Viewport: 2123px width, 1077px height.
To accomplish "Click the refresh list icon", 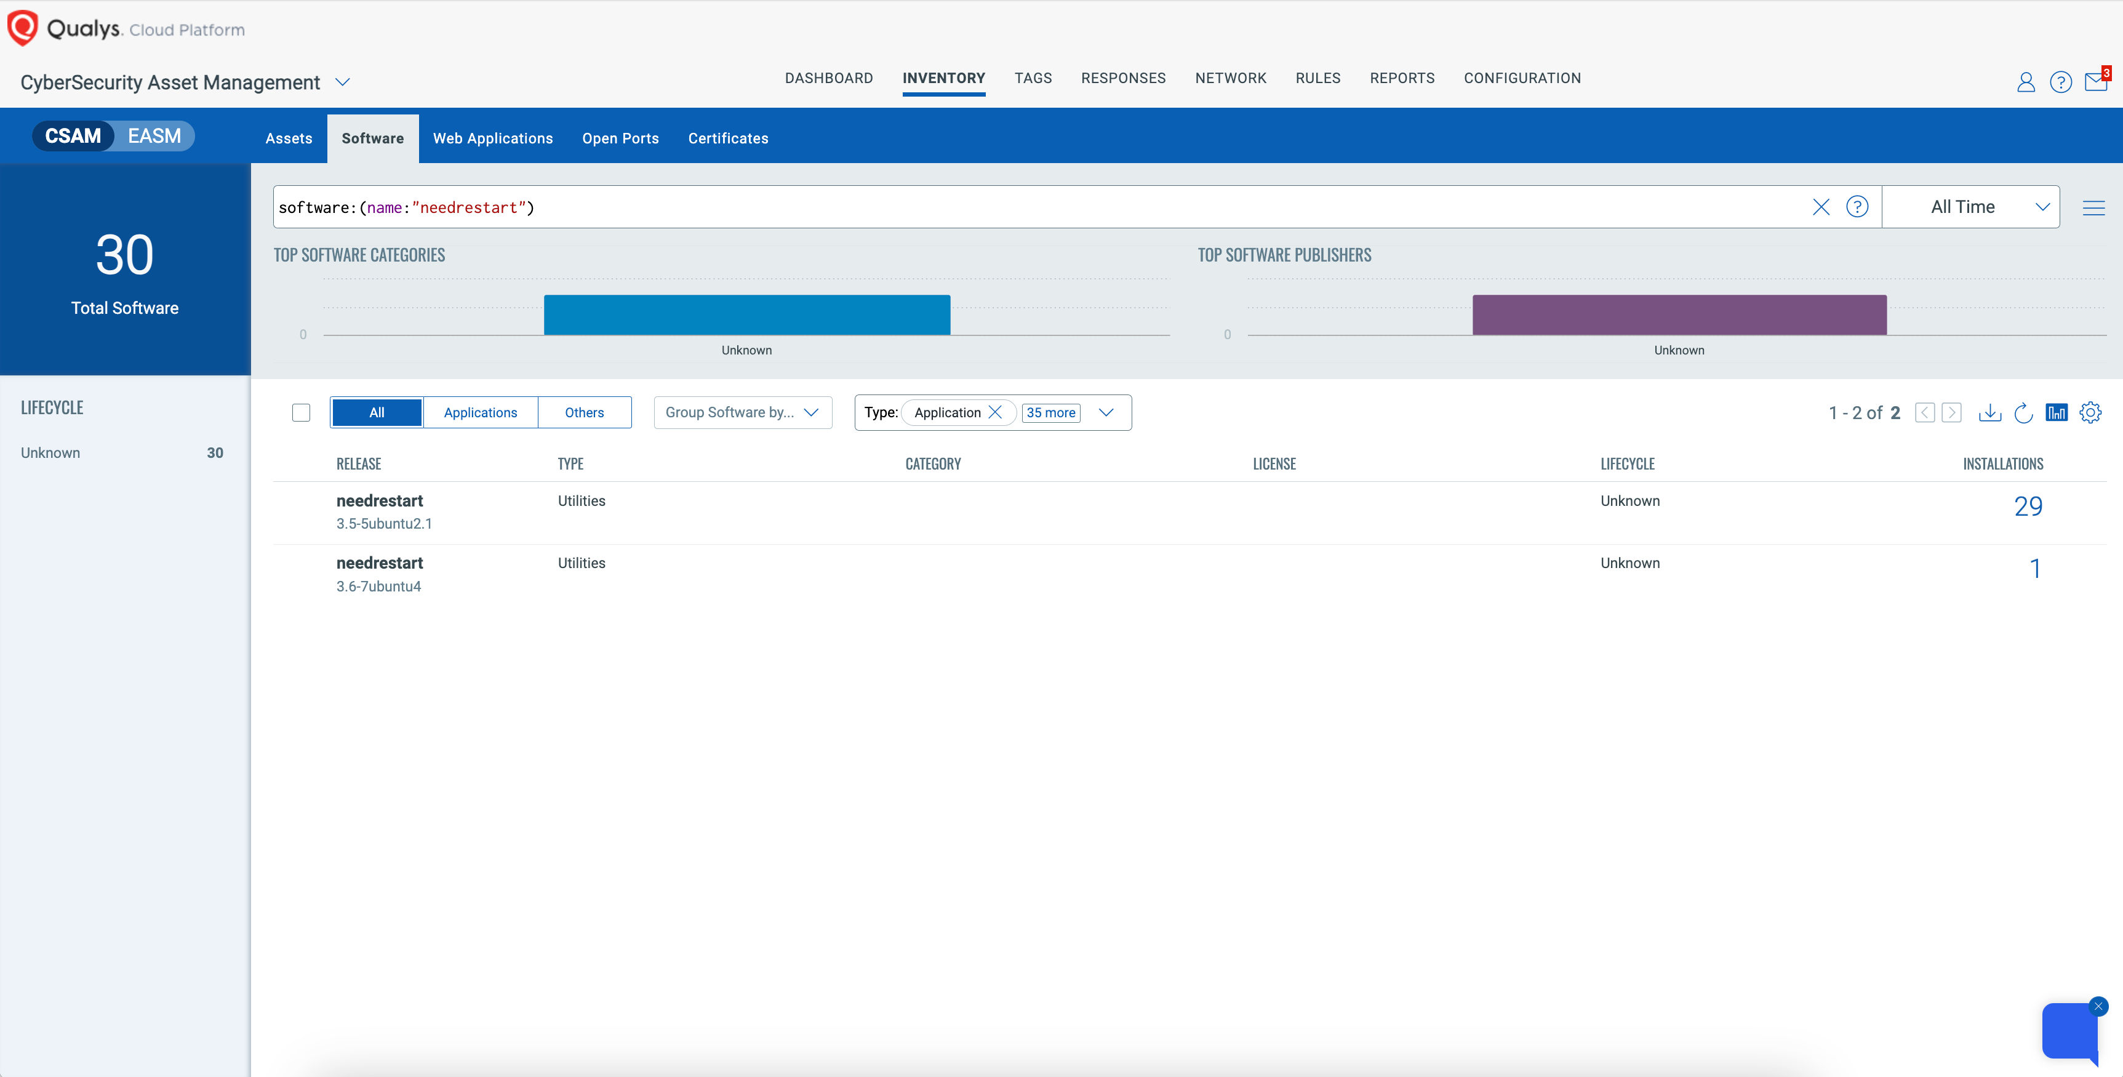I will pos(2023,412).
